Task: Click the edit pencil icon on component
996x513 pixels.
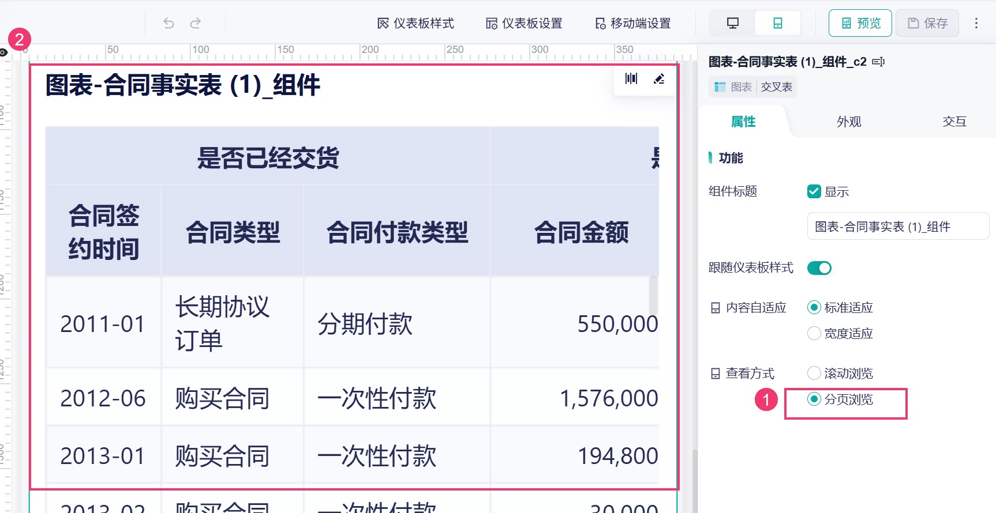Action: pyautogui.click(x=659, y=79)
